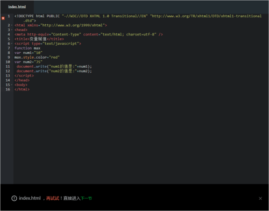Viewport: 269px width, 211px height.
Task: Click the document.write num2 line
Action: tap(54, 71)
